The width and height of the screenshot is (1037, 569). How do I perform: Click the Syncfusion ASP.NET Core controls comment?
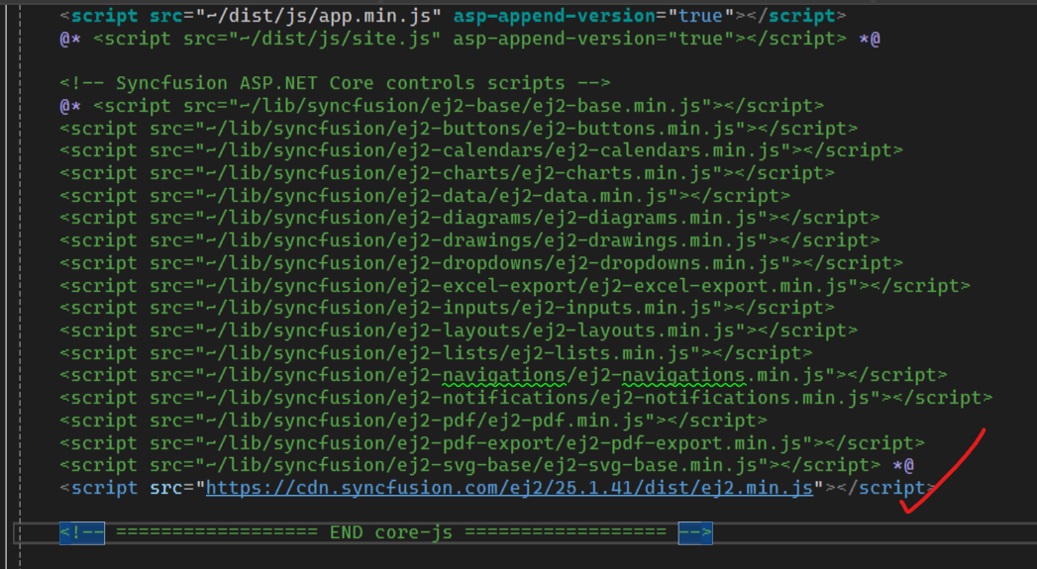pyautogui.click(x=335, y=83)
